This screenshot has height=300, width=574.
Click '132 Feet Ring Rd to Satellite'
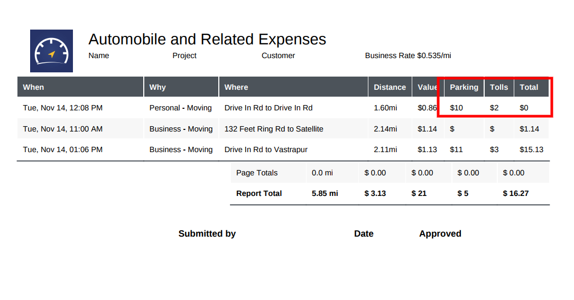[x=274, y=129]
